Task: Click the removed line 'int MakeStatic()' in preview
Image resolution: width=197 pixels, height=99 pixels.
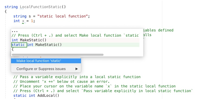Action: pos(29,40)
